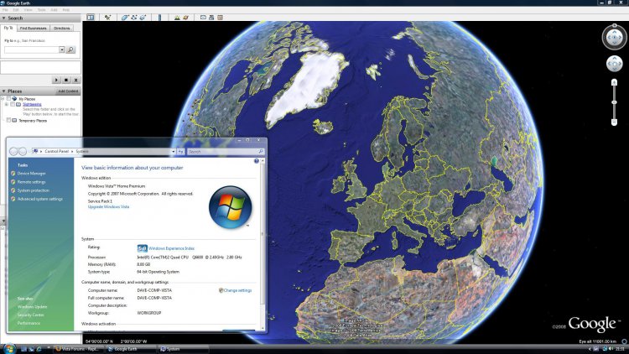Viewport: 629px width, 354px height.
Task: Click the Show Desktop quick launch icon
Action: (24, 349)
